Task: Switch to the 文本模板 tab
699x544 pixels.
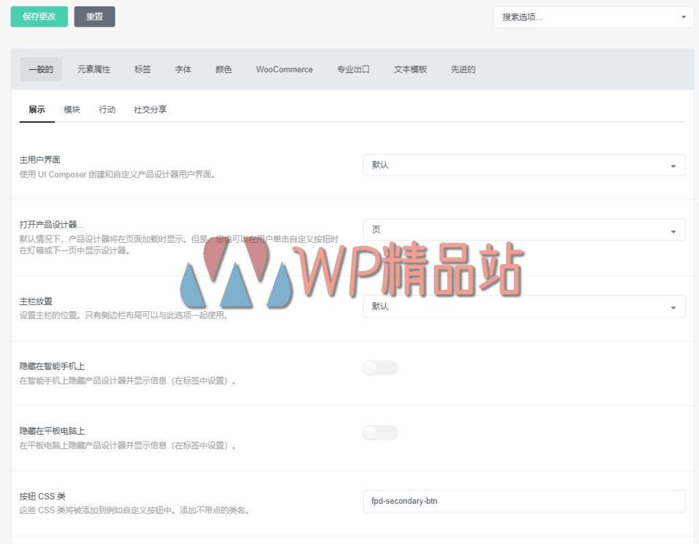Action: [410, 69]
